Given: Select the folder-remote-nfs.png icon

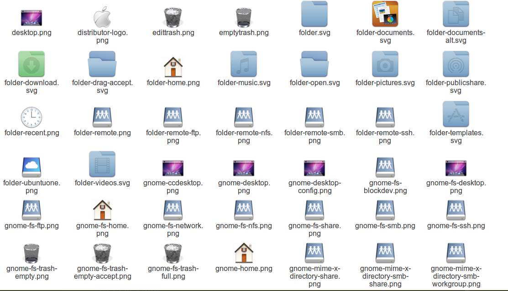Looking at the screenshot, I should coord(244,117).
